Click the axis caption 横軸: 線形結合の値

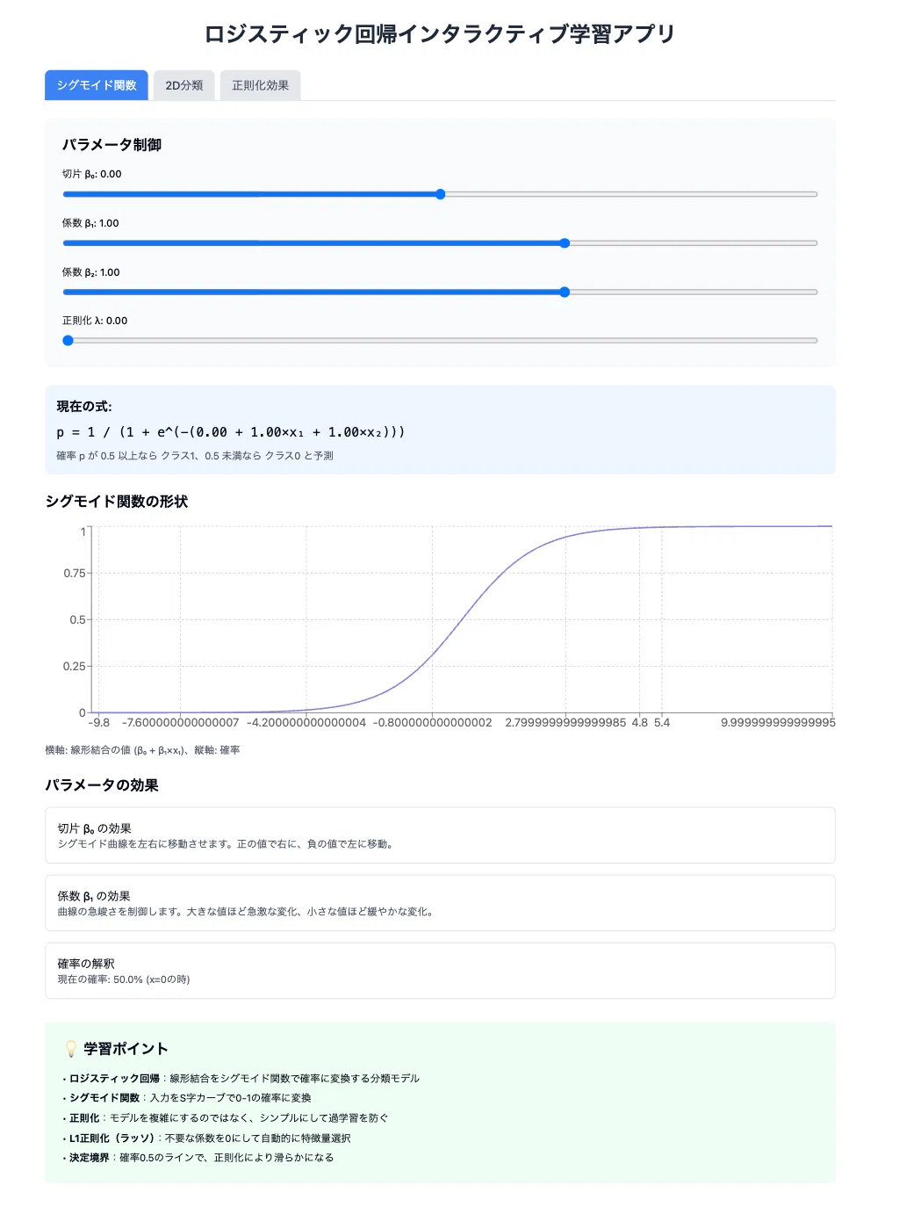tap(142, 750)
